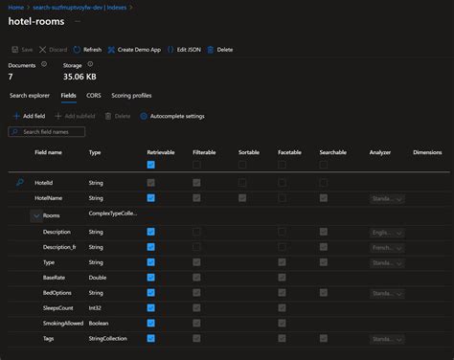This screenshot has width=454, height=360.
Task: Click the Edit JSON label
Action: (189, 50)
